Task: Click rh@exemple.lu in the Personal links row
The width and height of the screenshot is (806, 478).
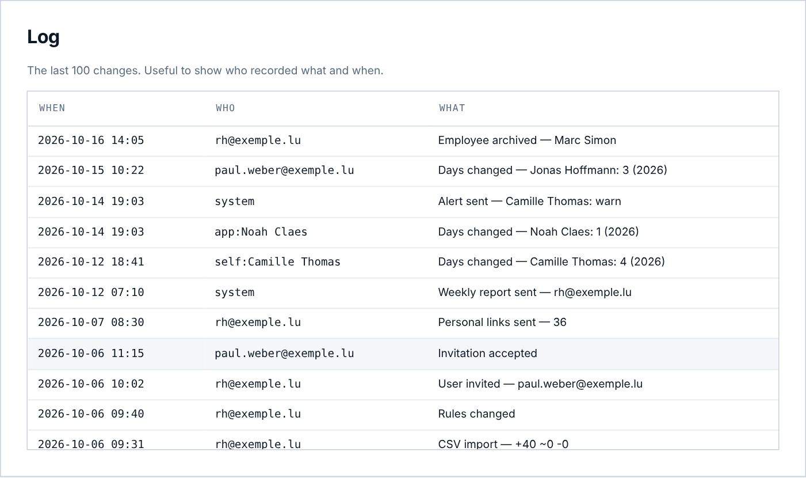Action: pos(258,323)
